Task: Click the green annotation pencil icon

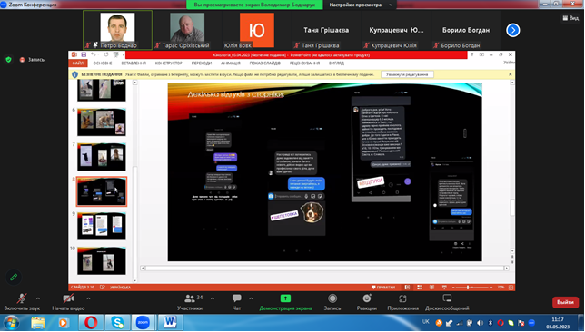Action: click(x=14, y=278)
